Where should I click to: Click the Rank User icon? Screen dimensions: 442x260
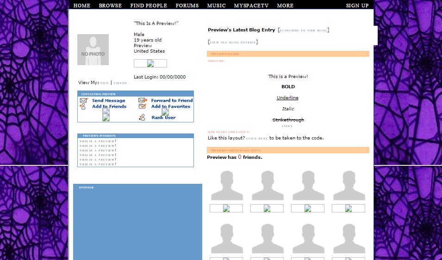(143, 117)
